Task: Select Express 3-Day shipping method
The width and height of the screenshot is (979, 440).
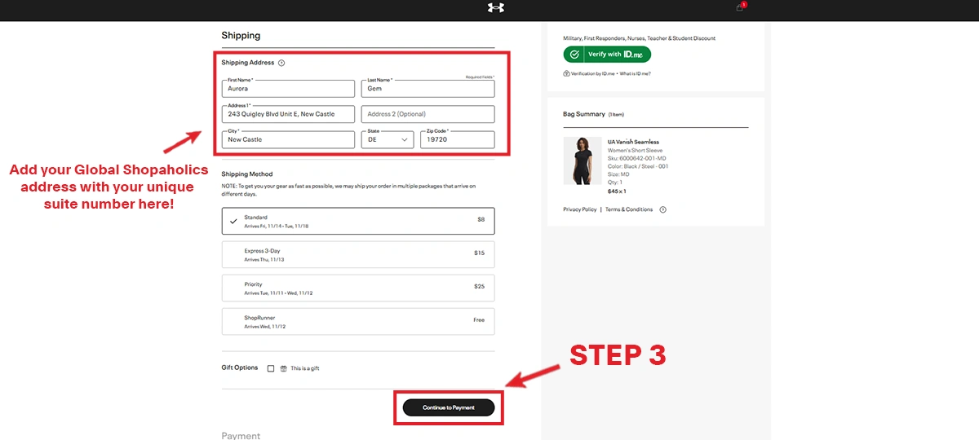Action: (357, 254)
